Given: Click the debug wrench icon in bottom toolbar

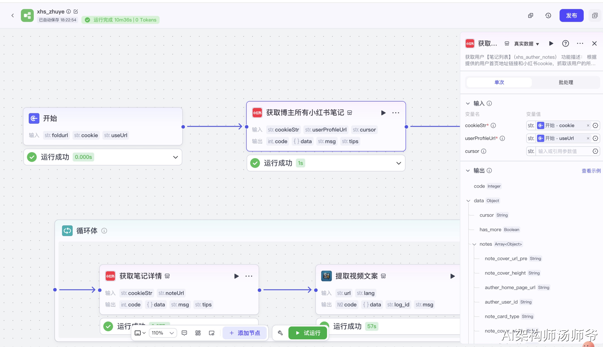Looking at the screenshot, I should [280, 333].
